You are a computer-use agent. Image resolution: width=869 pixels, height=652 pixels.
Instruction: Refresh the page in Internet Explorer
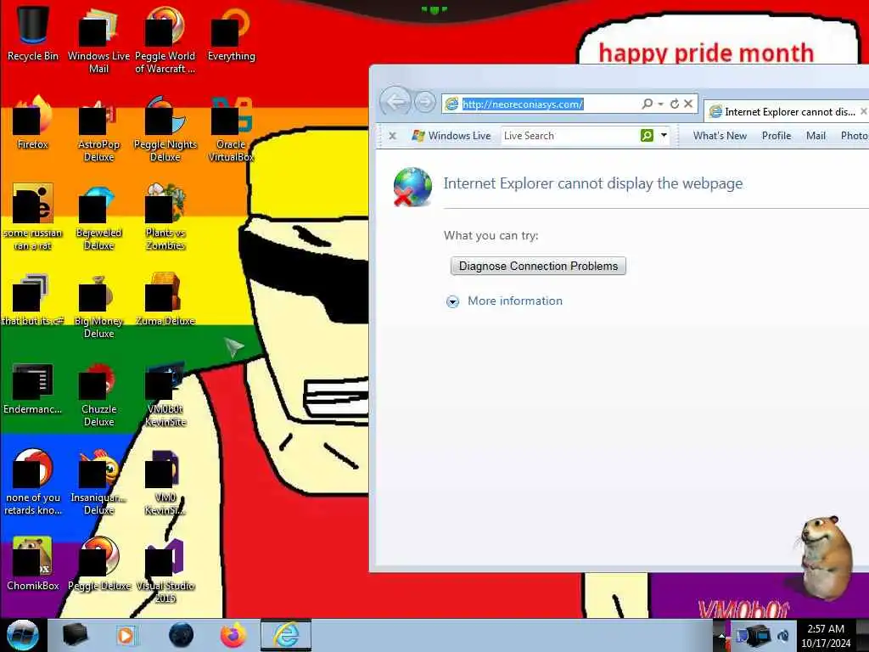tap(675, 104)
